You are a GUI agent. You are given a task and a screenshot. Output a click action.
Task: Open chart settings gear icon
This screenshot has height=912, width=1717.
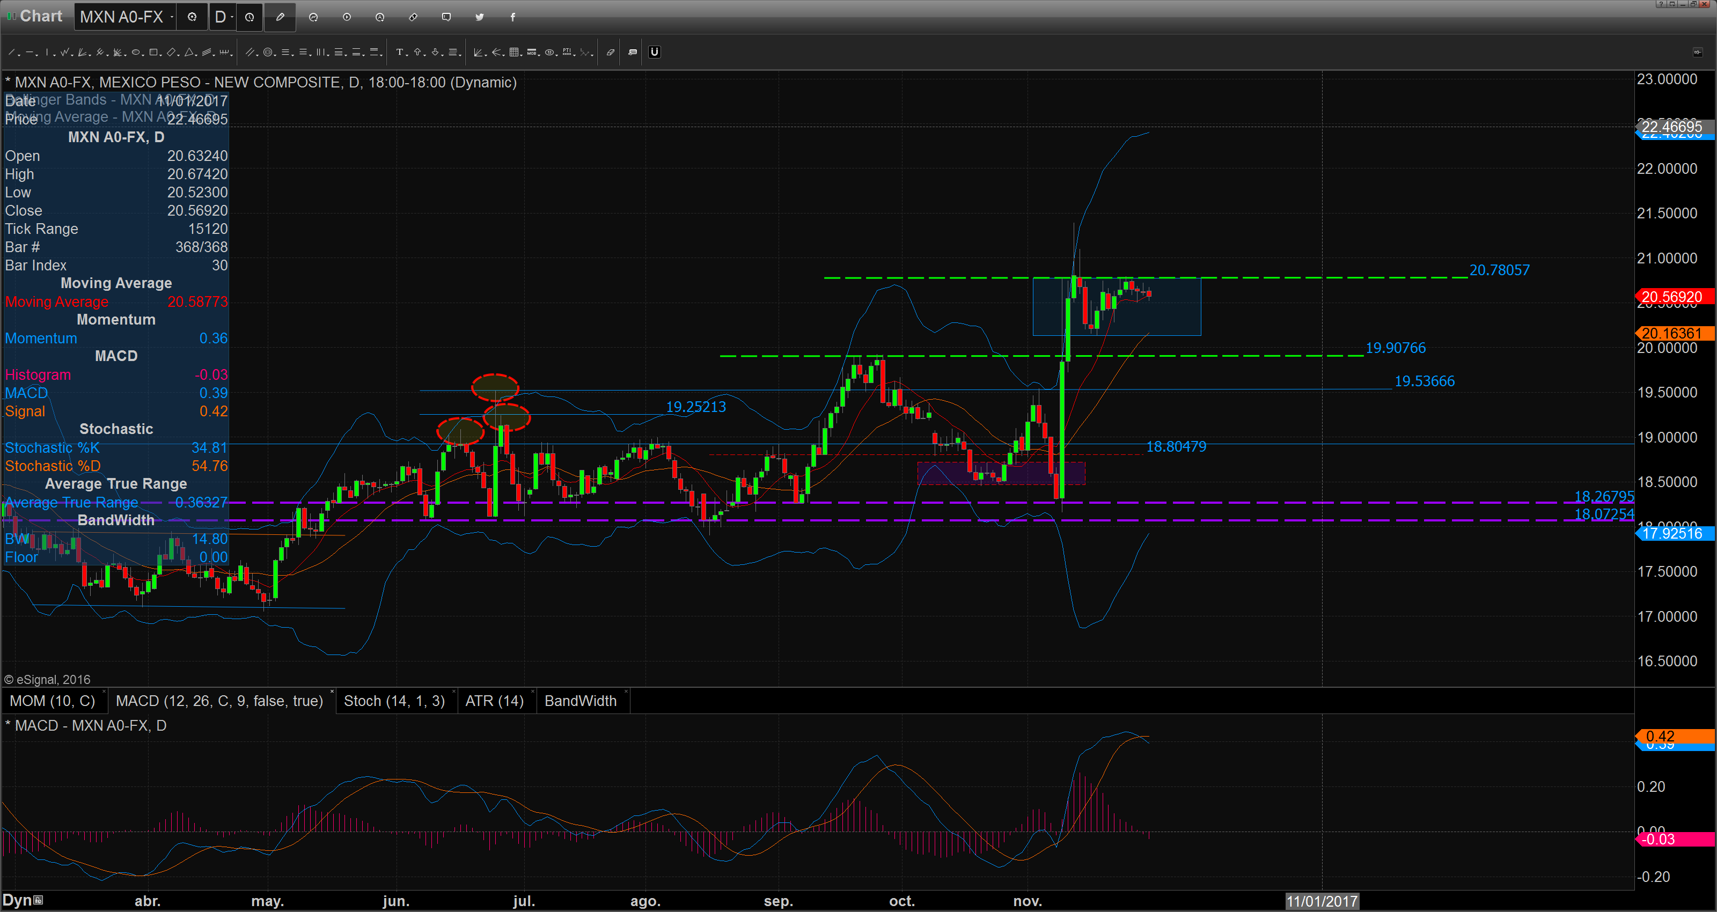point(192,17)
